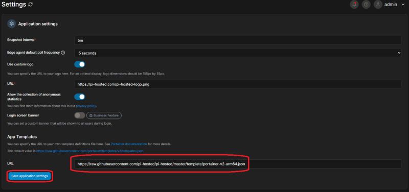Click the Edge agent poll frequency help icon
Image resolution: width=409 pixels, height=192 pixels.
coord(63,53)
